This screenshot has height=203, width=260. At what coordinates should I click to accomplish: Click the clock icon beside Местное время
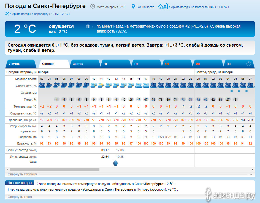coord(93,6)
